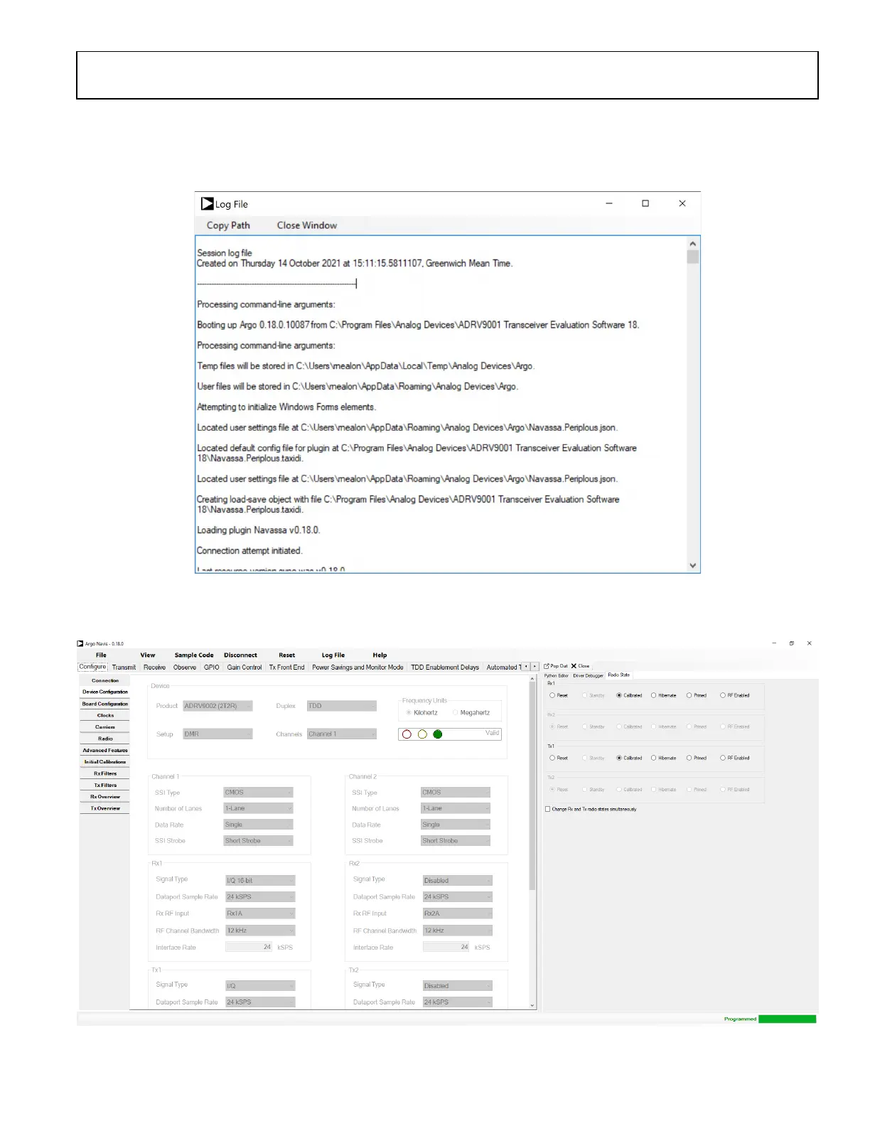This screenshot has height=1126, width=870.
Task: Select Rx1 Calibrated radio state
Action: (x=619, y=695)
